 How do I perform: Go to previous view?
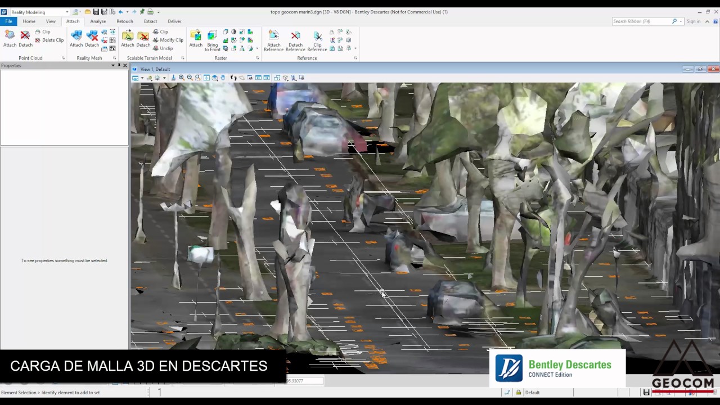[x=258, y=78]
